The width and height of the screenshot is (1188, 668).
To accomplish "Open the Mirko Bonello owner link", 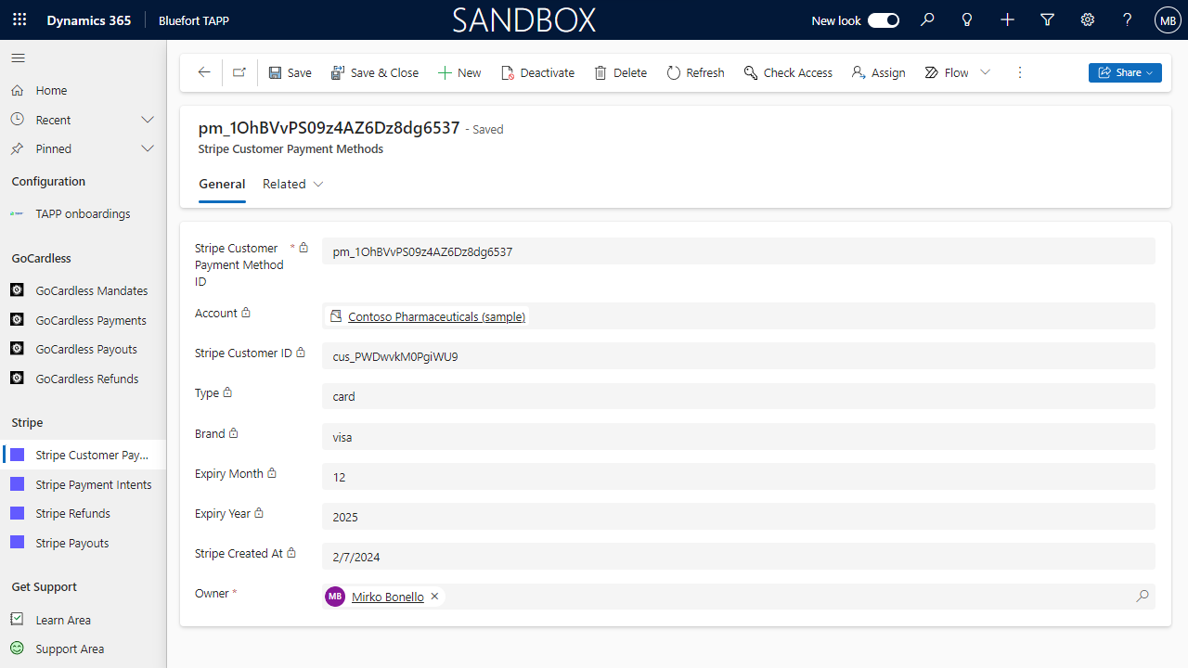I will [x=388, y=597].
